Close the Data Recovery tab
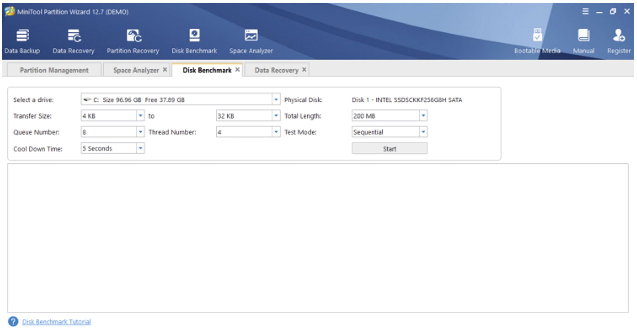Screen dimensions: 637x329 [x=304, y=69]
